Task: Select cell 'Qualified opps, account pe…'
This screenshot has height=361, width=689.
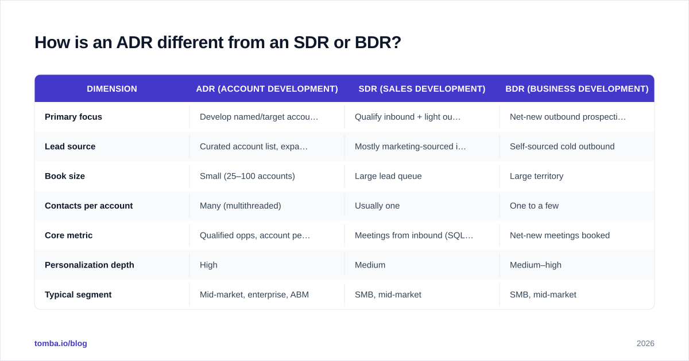Action: 267,236
